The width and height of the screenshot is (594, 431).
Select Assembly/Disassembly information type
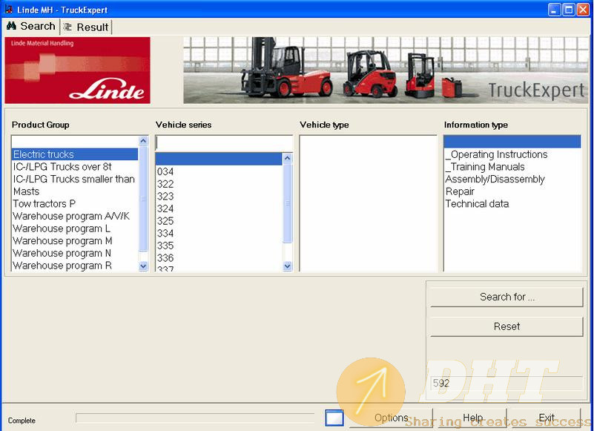[x=512, y=180]
